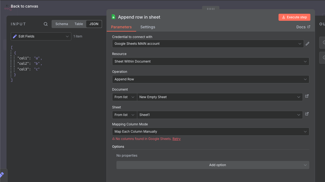Select the Parameters tab
The height and width of the screenshot is (182, 325).
(121, 27)
